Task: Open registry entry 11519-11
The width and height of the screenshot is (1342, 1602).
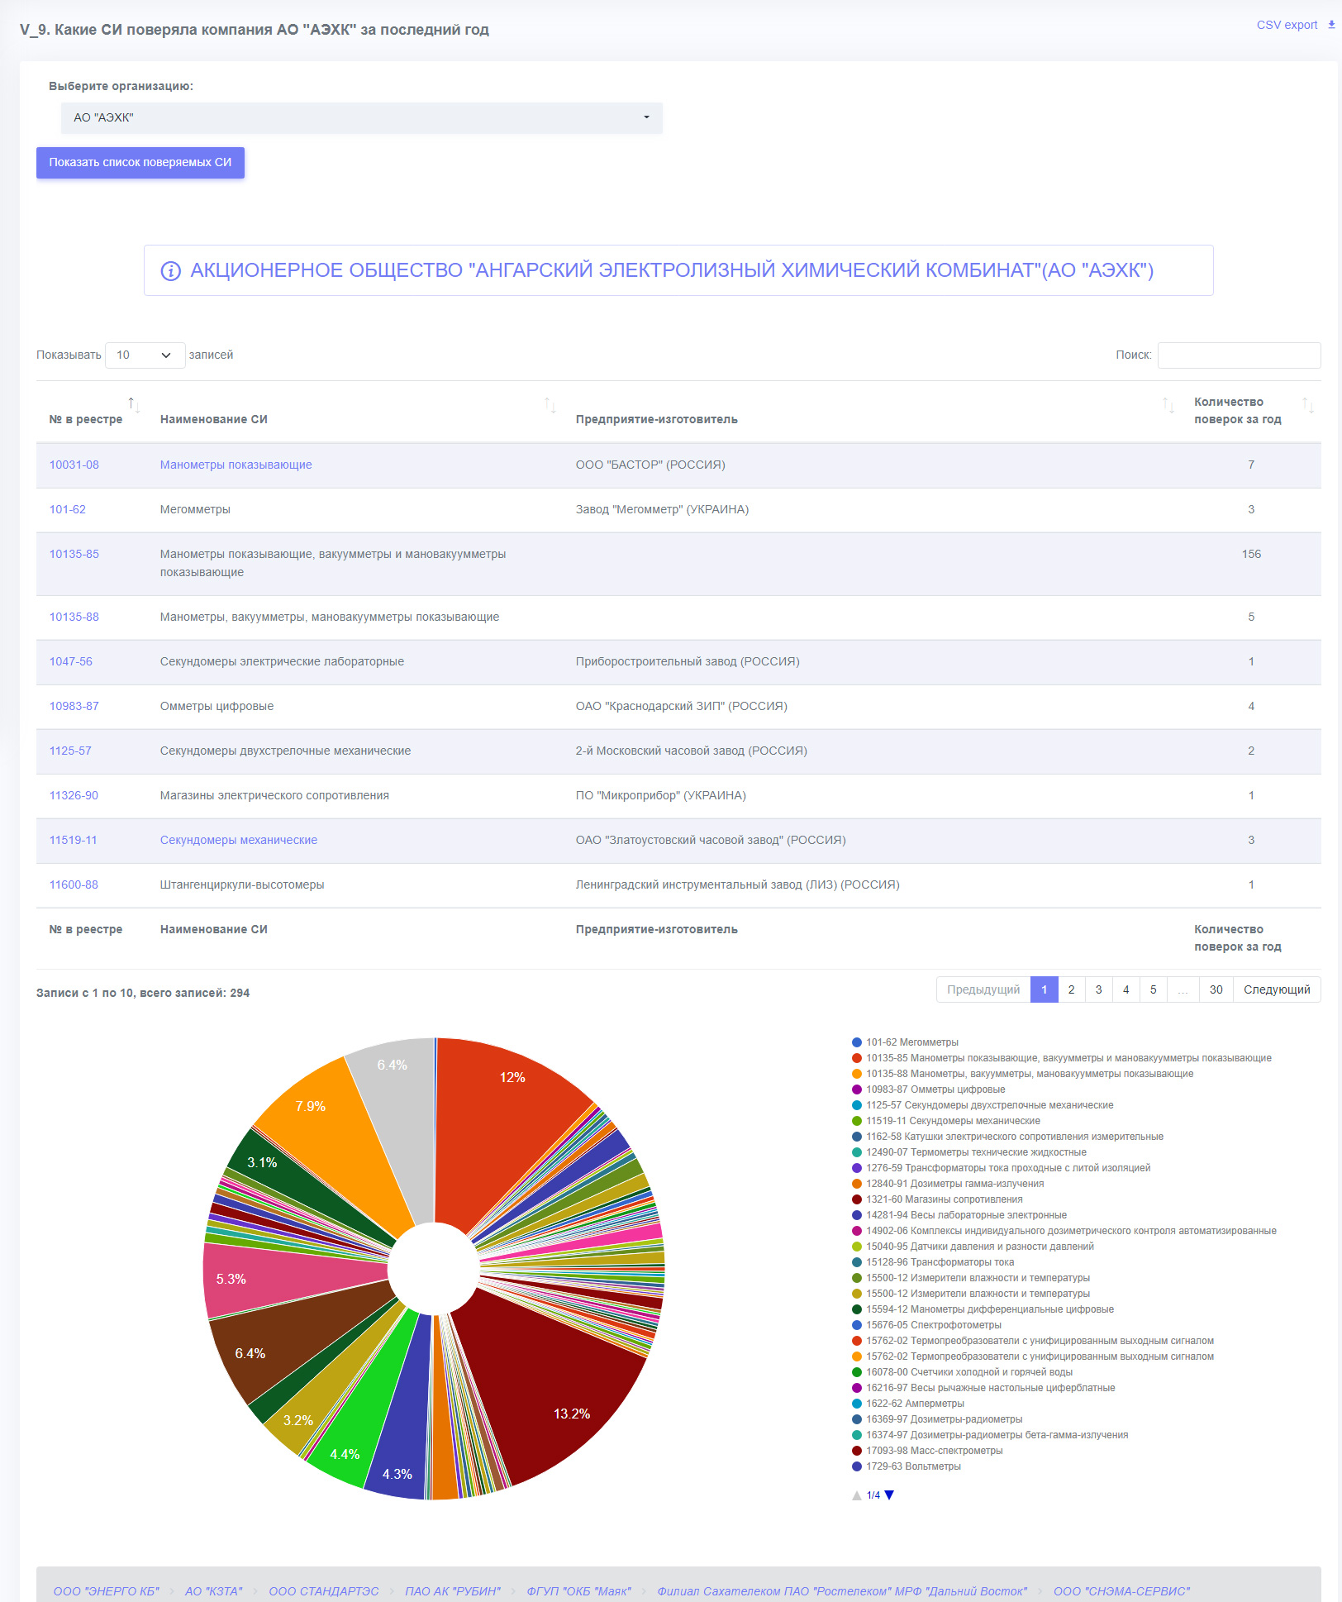Action: click(x=74, y=840)
